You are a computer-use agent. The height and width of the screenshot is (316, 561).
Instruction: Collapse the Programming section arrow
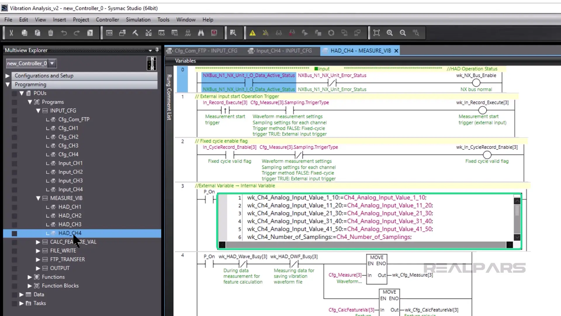7,85
